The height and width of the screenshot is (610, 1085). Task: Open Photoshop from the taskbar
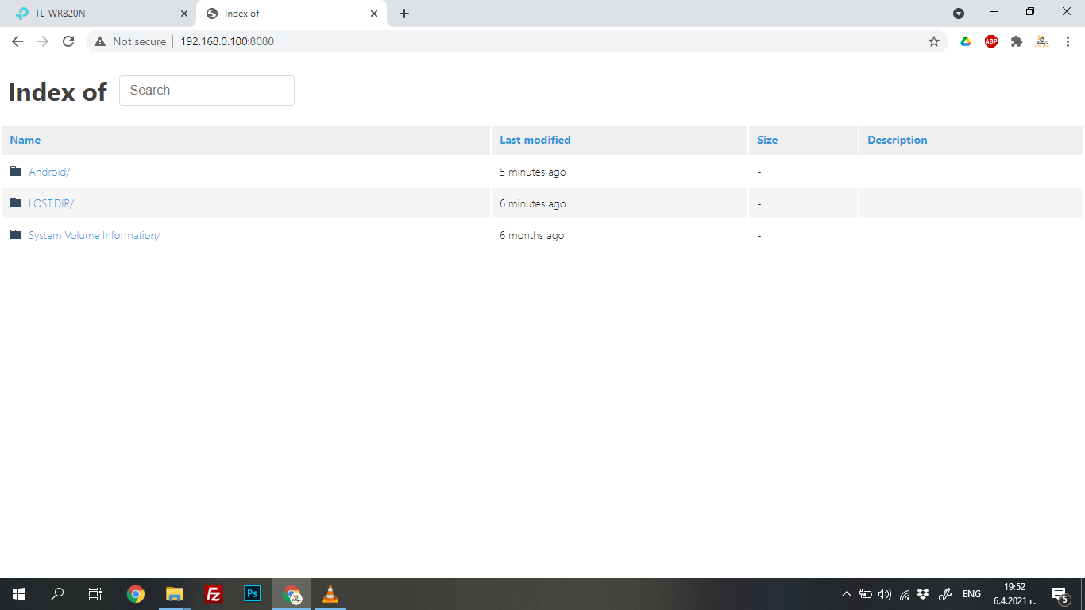(x=251, y=593)
